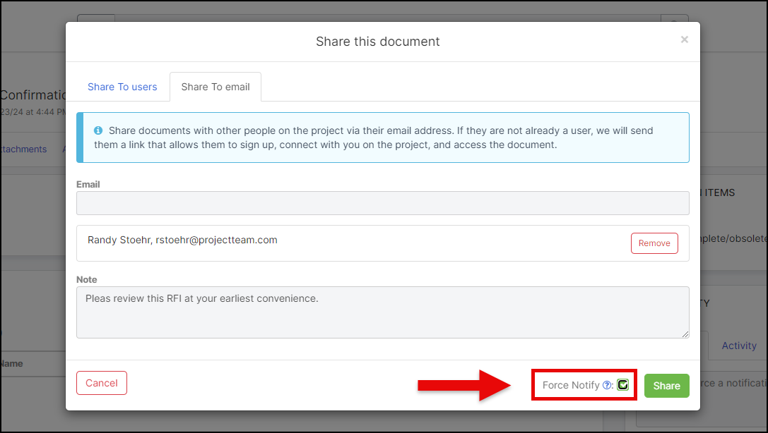The height and width of the screenshot is (433, 768).
Task: Click the Note resize handle corner
Action: 685,334
